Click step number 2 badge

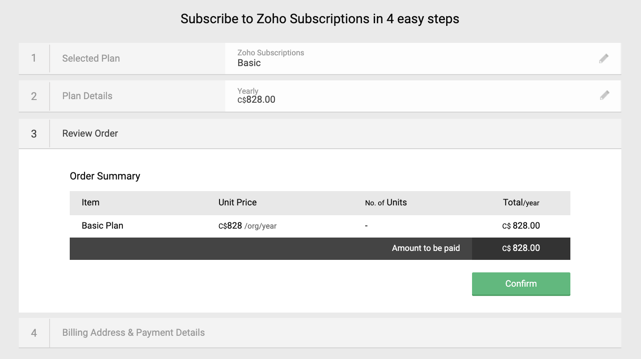[x=34, y=96]
